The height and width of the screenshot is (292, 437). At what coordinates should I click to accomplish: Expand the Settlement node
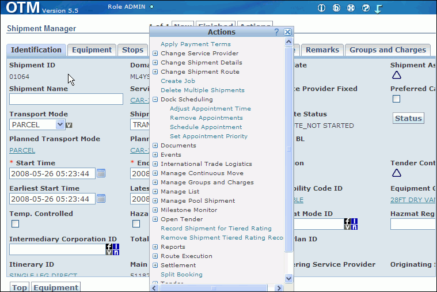155,266
